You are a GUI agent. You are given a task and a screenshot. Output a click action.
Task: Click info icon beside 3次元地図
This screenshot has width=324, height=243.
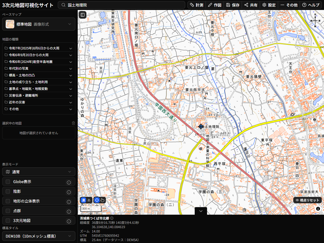69,221
